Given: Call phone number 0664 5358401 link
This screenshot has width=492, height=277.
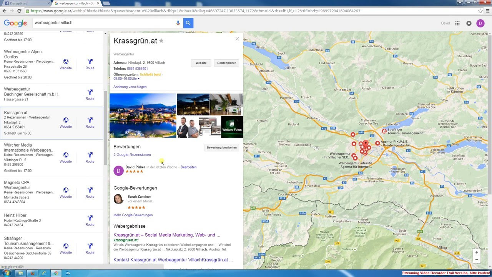Looking at the screenshot, I should click(137, 68).
